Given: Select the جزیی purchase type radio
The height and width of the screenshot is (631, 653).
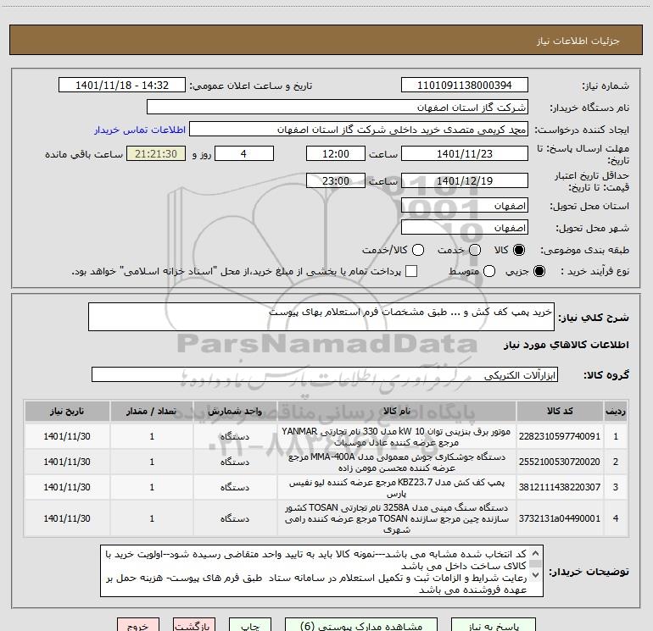Looking at the screenshot, I should point(539,271).
